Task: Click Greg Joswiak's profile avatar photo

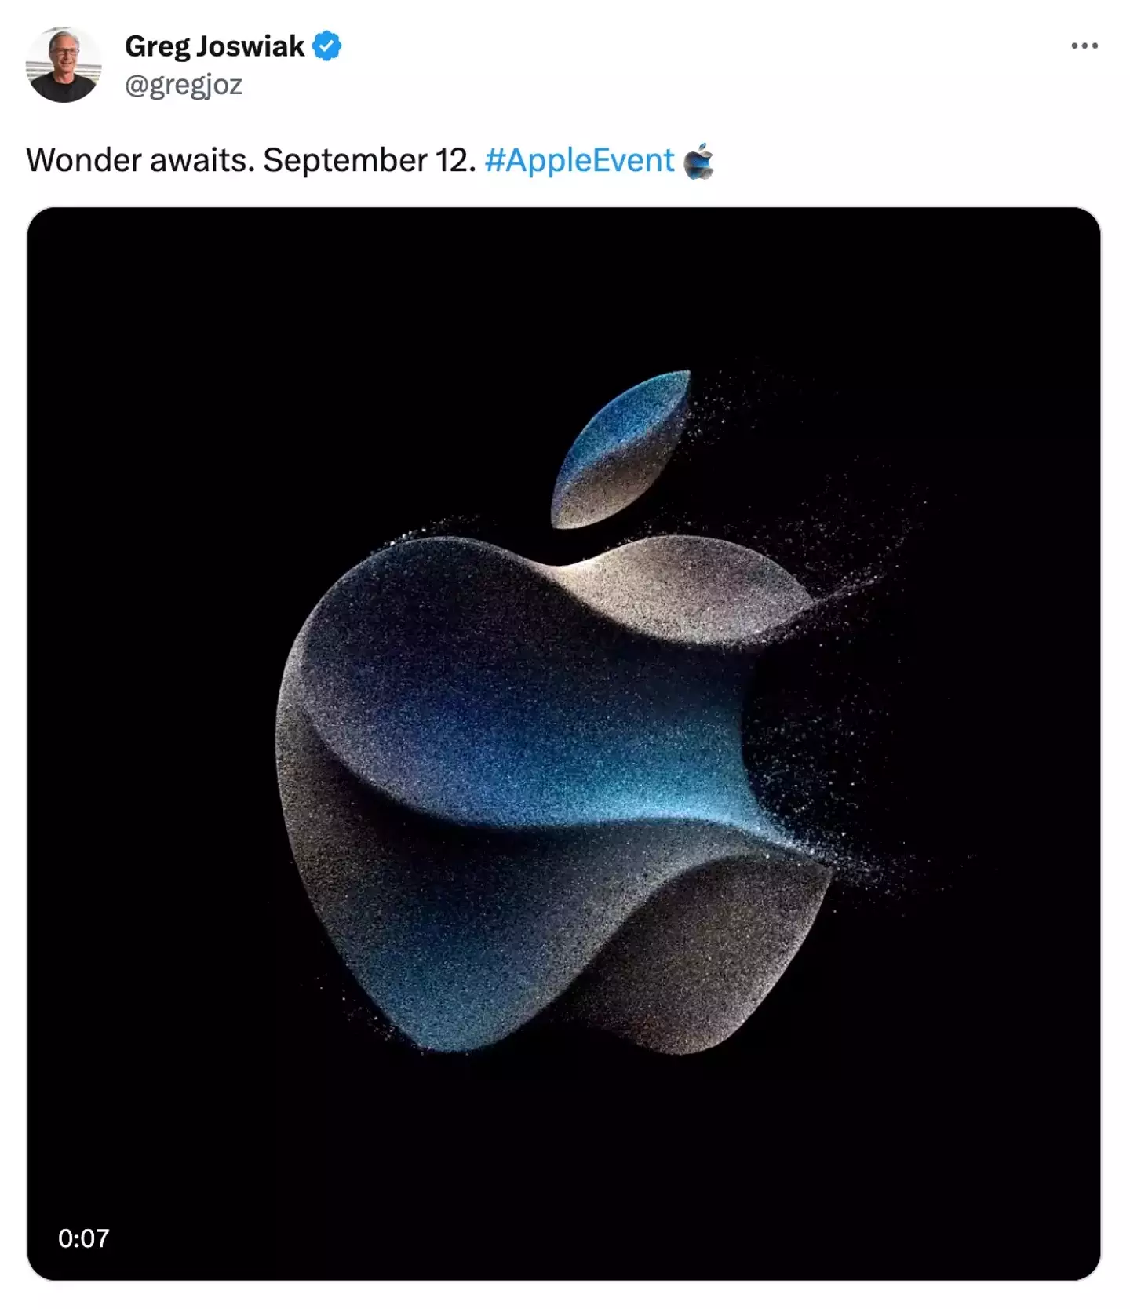Action: pyautogui.click(x=64, y=64)
